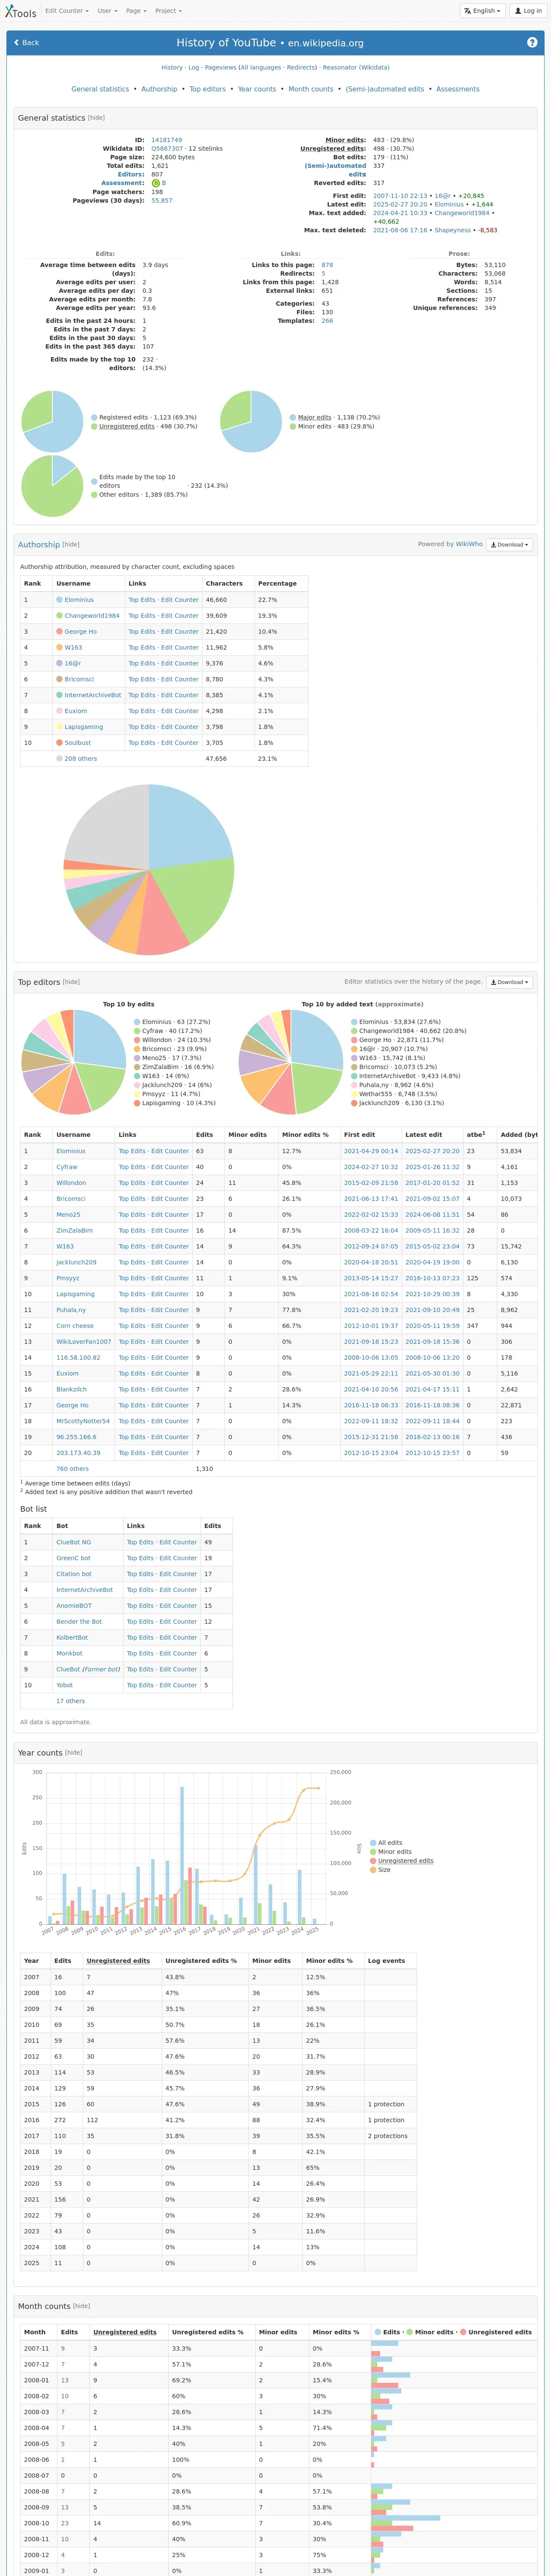Toggle Minor edits in Year counts chart legend
This screenshot has height=2576, width=551.
(x=391, y=1852)
